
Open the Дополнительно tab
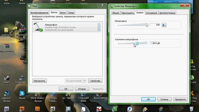point(167,13)
